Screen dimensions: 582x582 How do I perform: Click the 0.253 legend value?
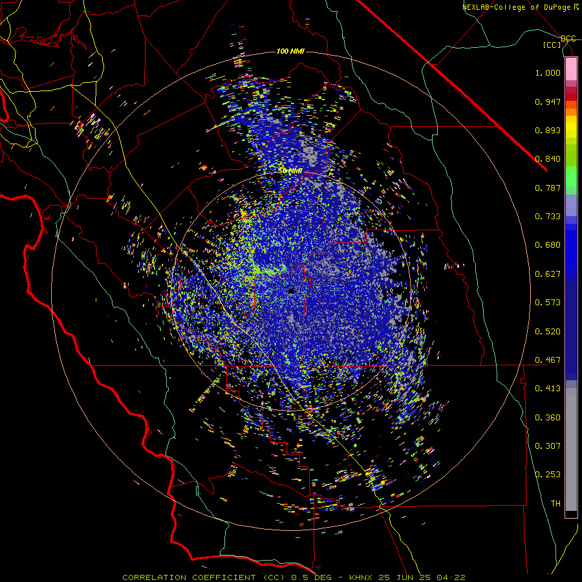(x=548, y=475)
